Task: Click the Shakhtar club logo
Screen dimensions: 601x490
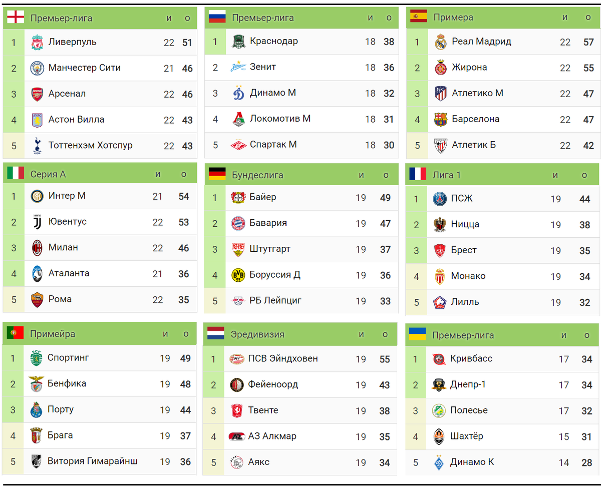Action: tap(439, 436)
